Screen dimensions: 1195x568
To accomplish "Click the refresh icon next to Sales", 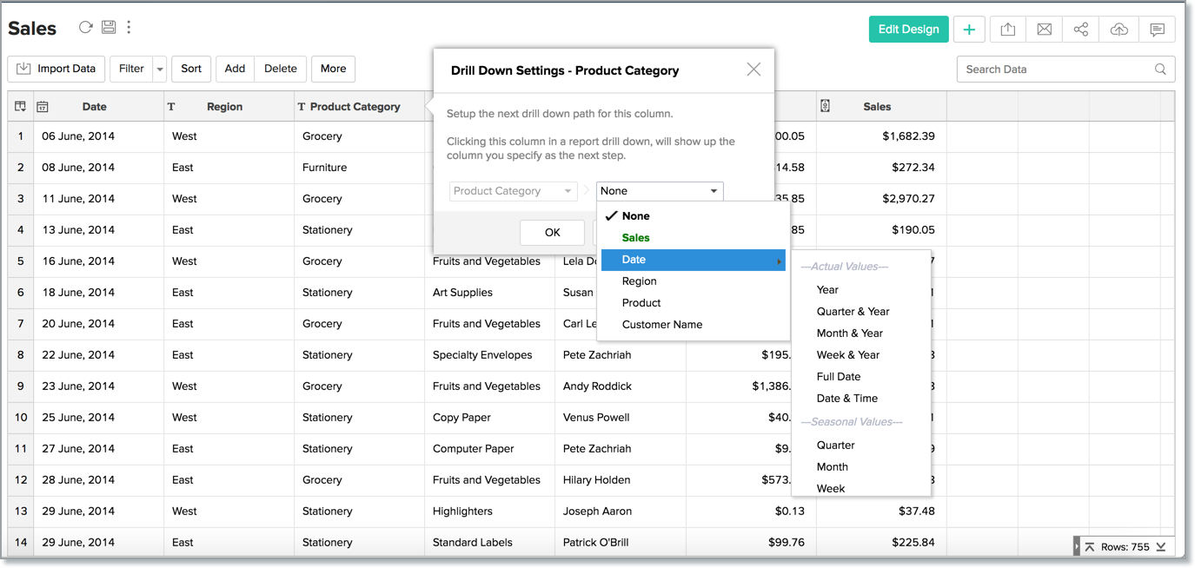I will (x=85, y=27).
